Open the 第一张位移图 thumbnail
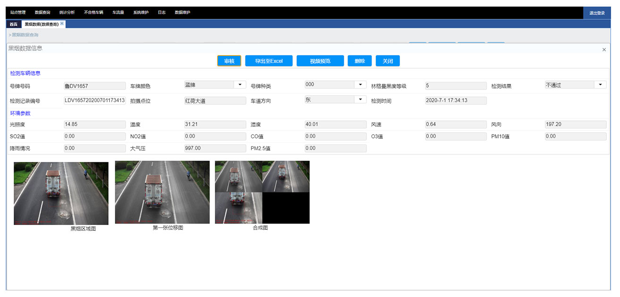Image resolution: width=620 pixels, height=297 pixels. pos(162,192)
